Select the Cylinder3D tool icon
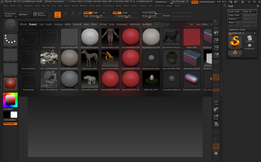 click(x=250, y=39)
